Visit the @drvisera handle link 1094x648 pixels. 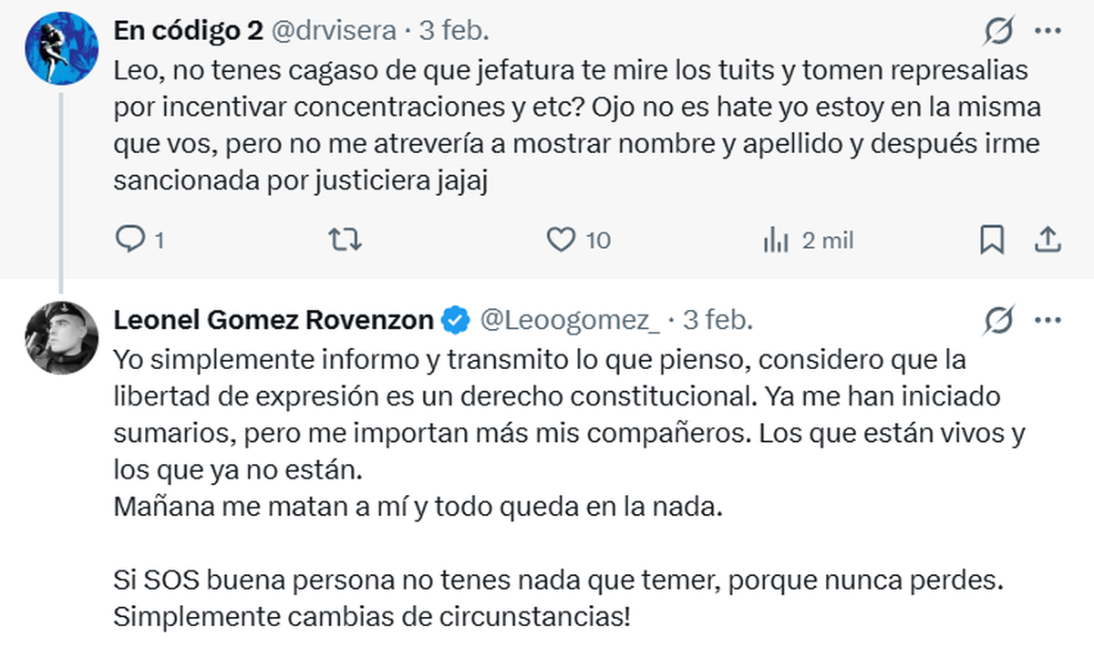[x=333, y=31]
